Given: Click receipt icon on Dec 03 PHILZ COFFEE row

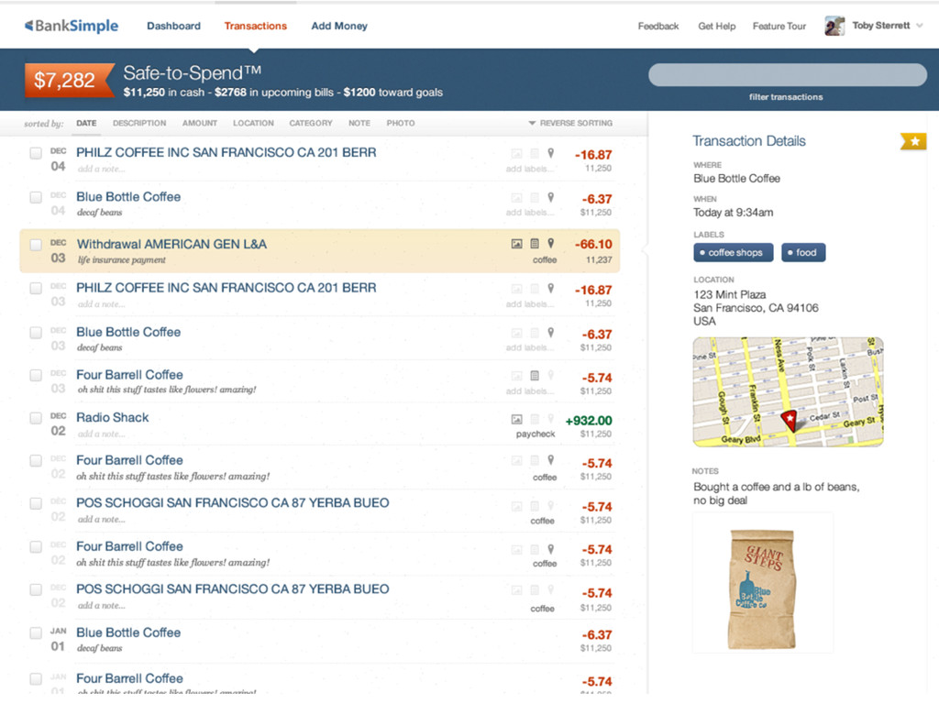Looking at the screenshot, I should (x=535, y=289).
